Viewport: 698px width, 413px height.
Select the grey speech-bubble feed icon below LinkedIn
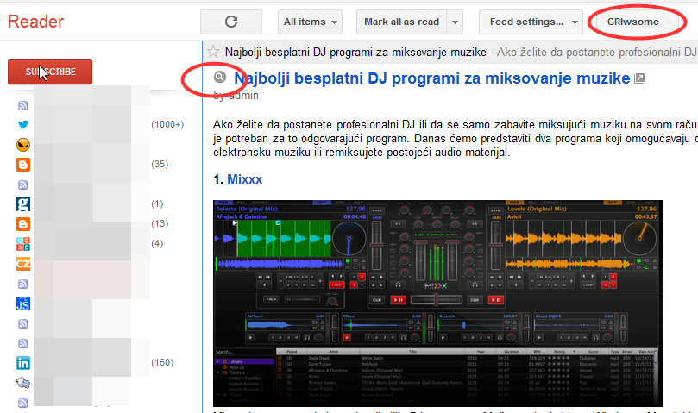(x=23, y=383)
